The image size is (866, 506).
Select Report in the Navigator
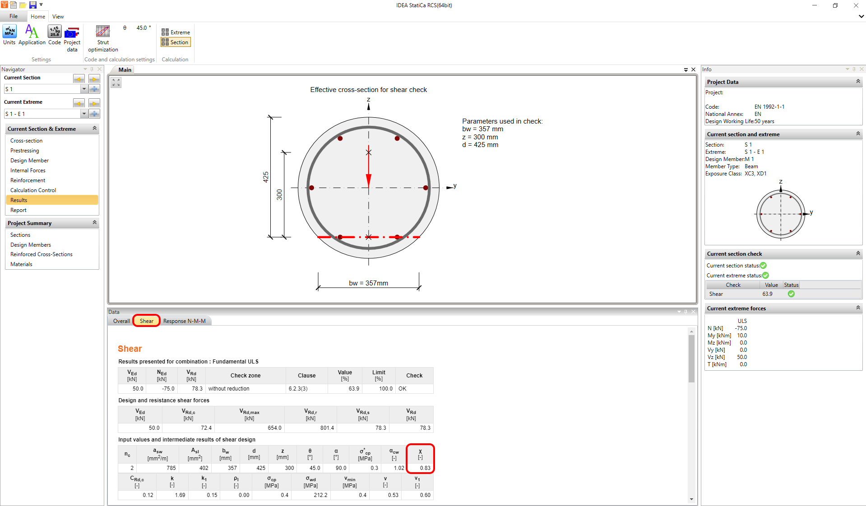(19, 210)
